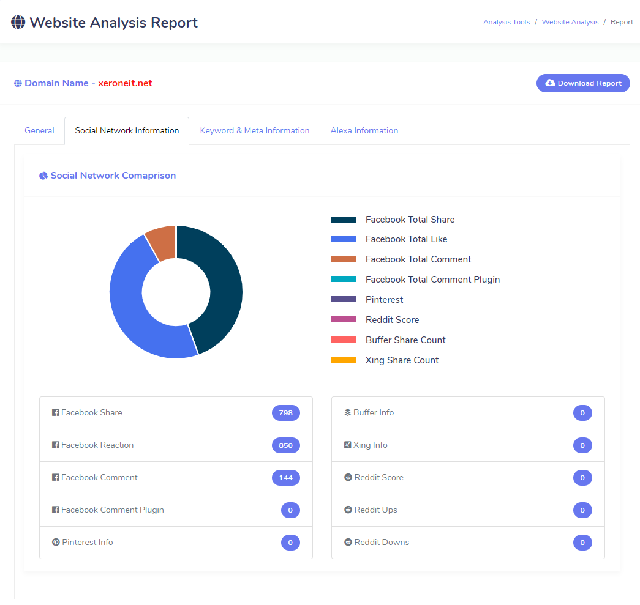Screen dimensions: 640x605
Task: Switch to Keyword & Meta Information tab
Action: point(255,131)
